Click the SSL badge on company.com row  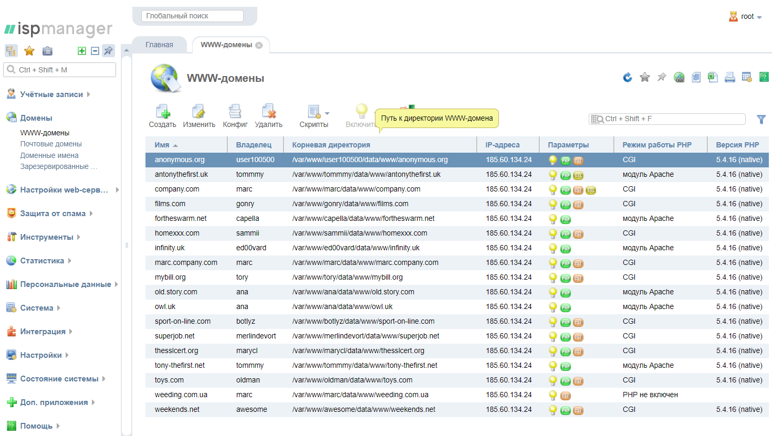[x=591, y=190]
